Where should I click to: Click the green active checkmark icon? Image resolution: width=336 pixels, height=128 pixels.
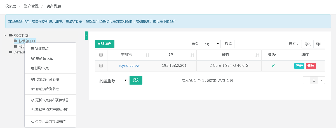click(x=273, y=66)
